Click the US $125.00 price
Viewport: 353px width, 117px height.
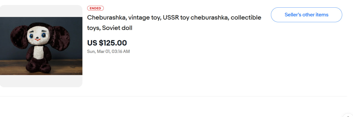pyautogui.click(x=107, y=43)
